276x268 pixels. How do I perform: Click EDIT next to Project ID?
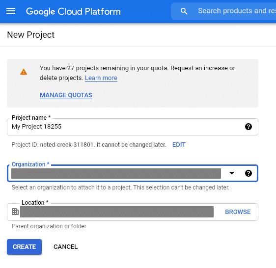(179, 145)
